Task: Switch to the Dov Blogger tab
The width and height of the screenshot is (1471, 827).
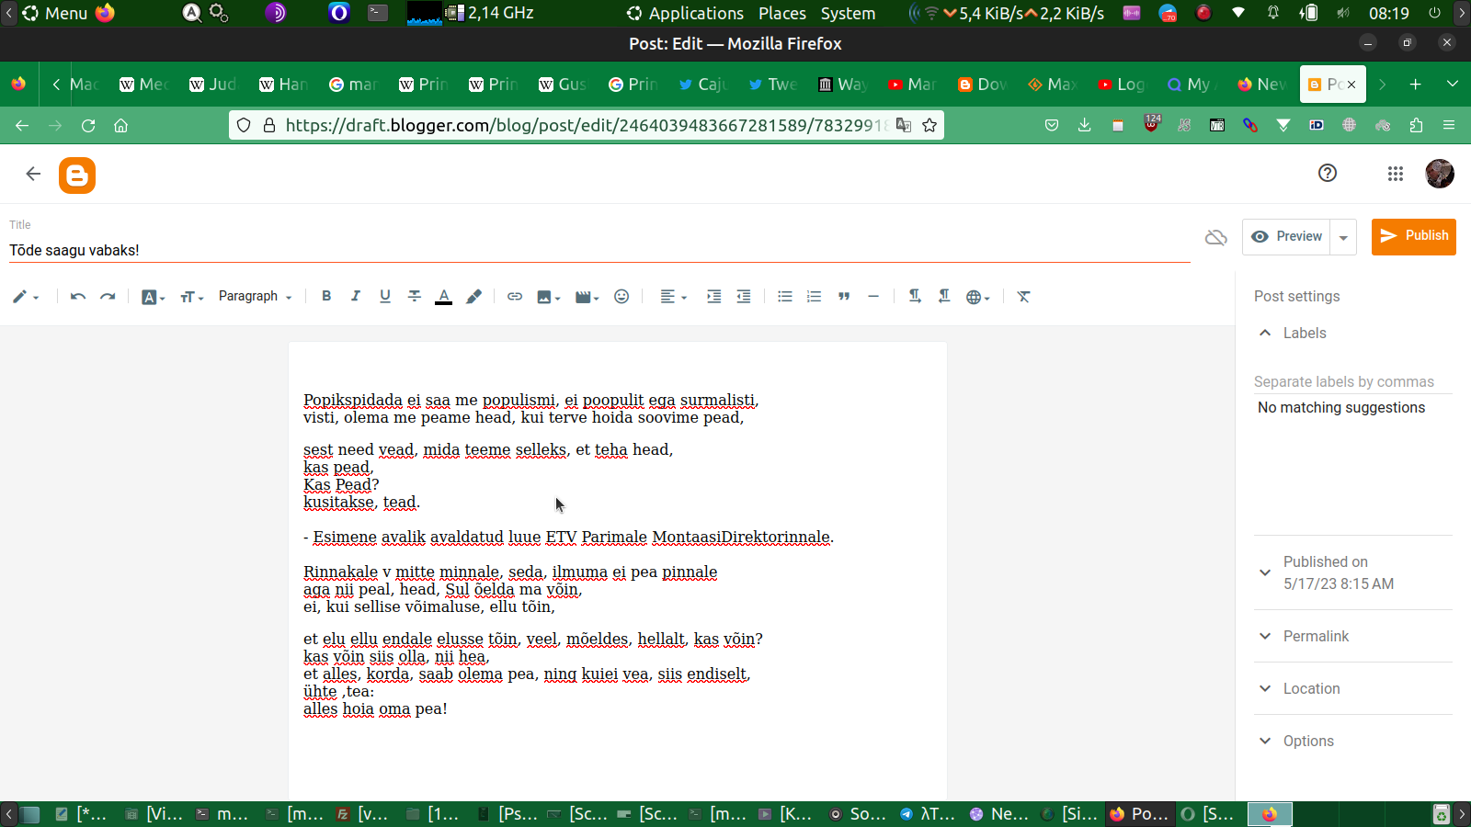Action: [x=982, y=85]
